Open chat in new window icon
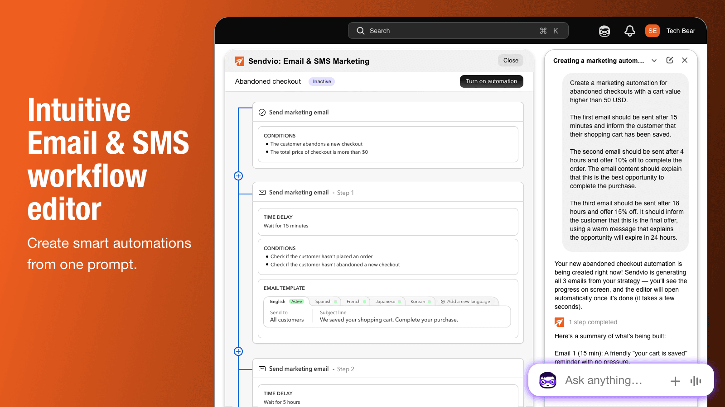The height and width of the screenshot is (407, 725). point(670,60)
